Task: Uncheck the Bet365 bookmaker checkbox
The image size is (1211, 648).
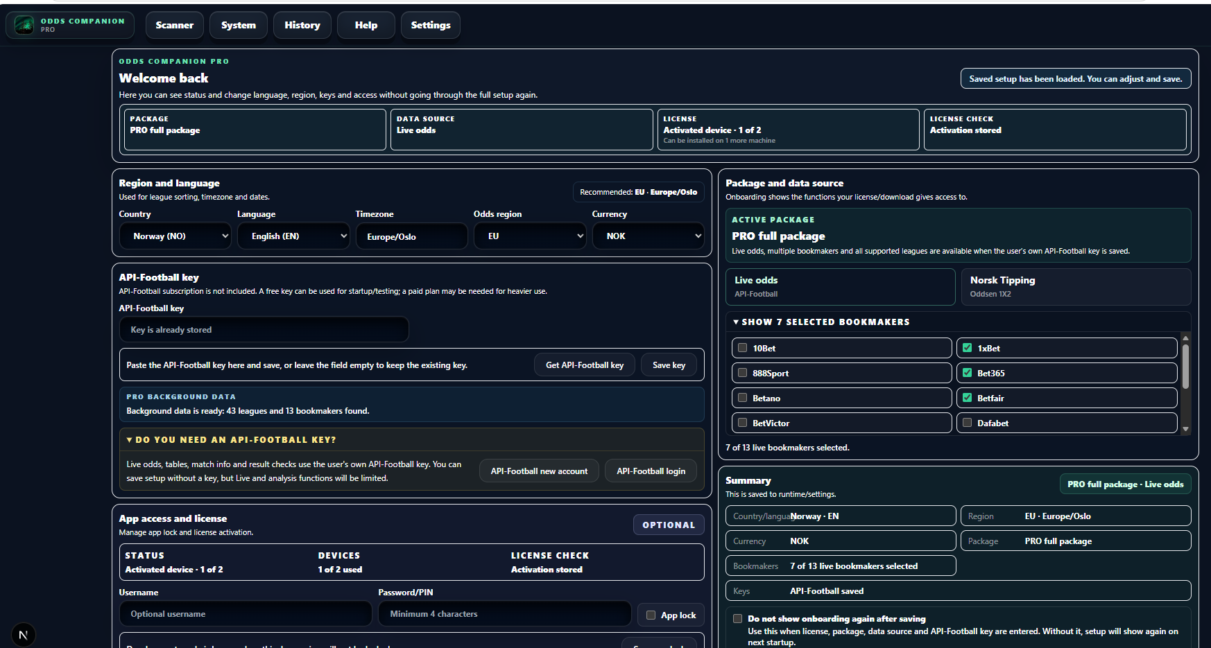Action: pos(968,373)
